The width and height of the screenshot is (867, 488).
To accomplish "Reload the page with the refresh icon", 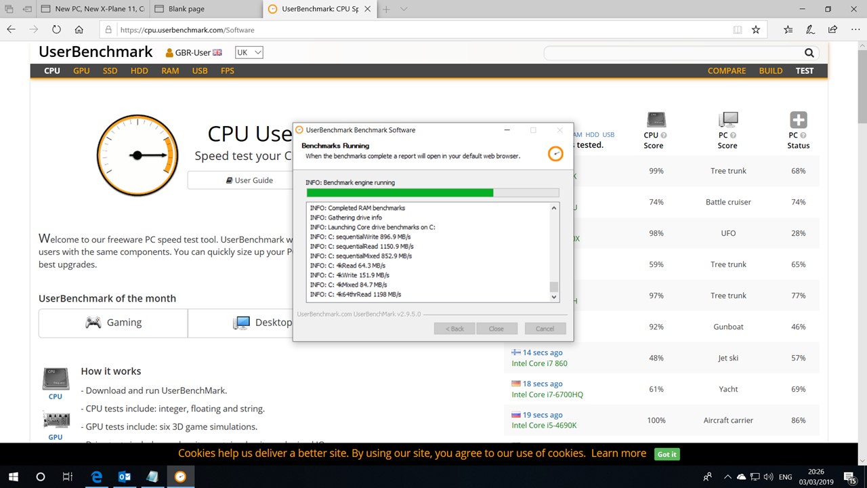I will [x=56, y=30].
